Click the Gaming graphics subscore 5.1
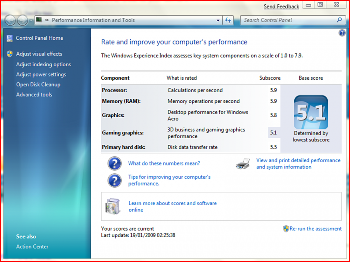This screenshot has width=350, height=262. 273,133
